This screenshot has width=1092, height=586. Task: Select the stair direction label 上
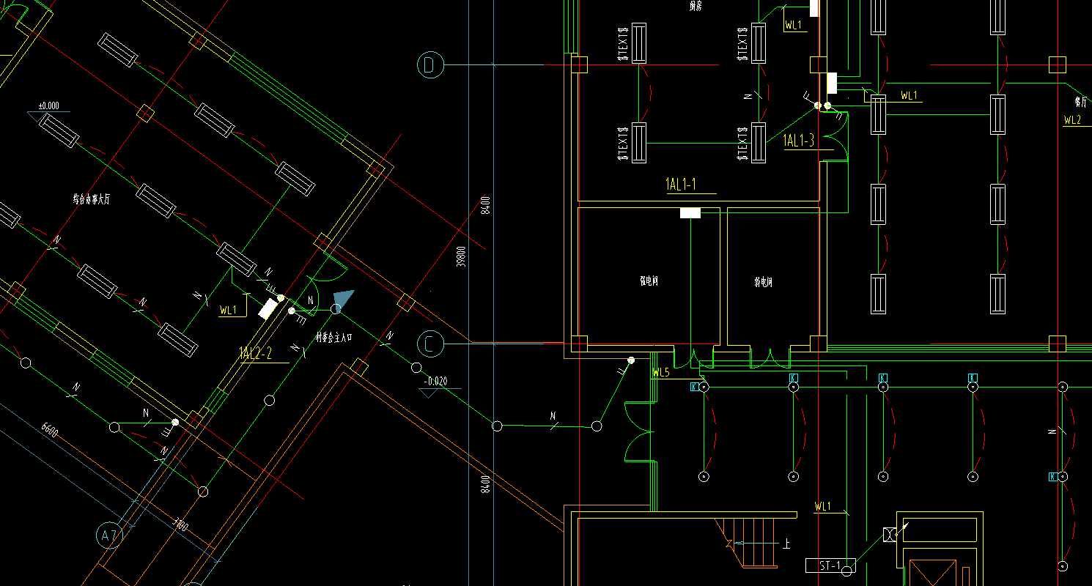(786, 544)
